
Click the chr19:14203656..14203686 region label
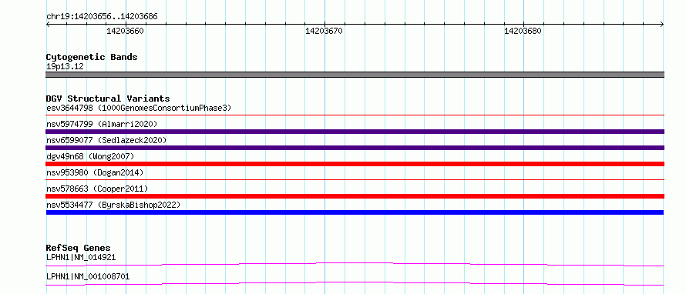(102, 17)
